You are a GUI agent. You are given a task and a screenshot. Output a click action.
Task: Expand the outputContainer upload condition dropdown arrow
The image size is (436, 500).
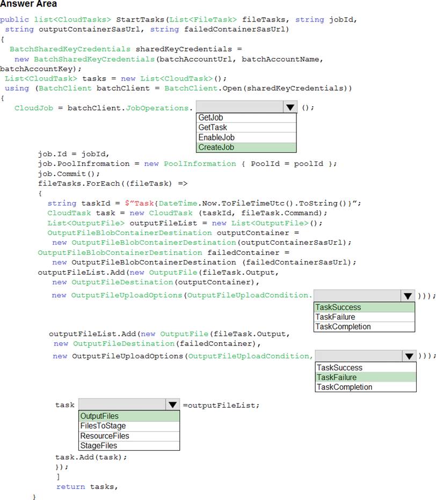408,296
